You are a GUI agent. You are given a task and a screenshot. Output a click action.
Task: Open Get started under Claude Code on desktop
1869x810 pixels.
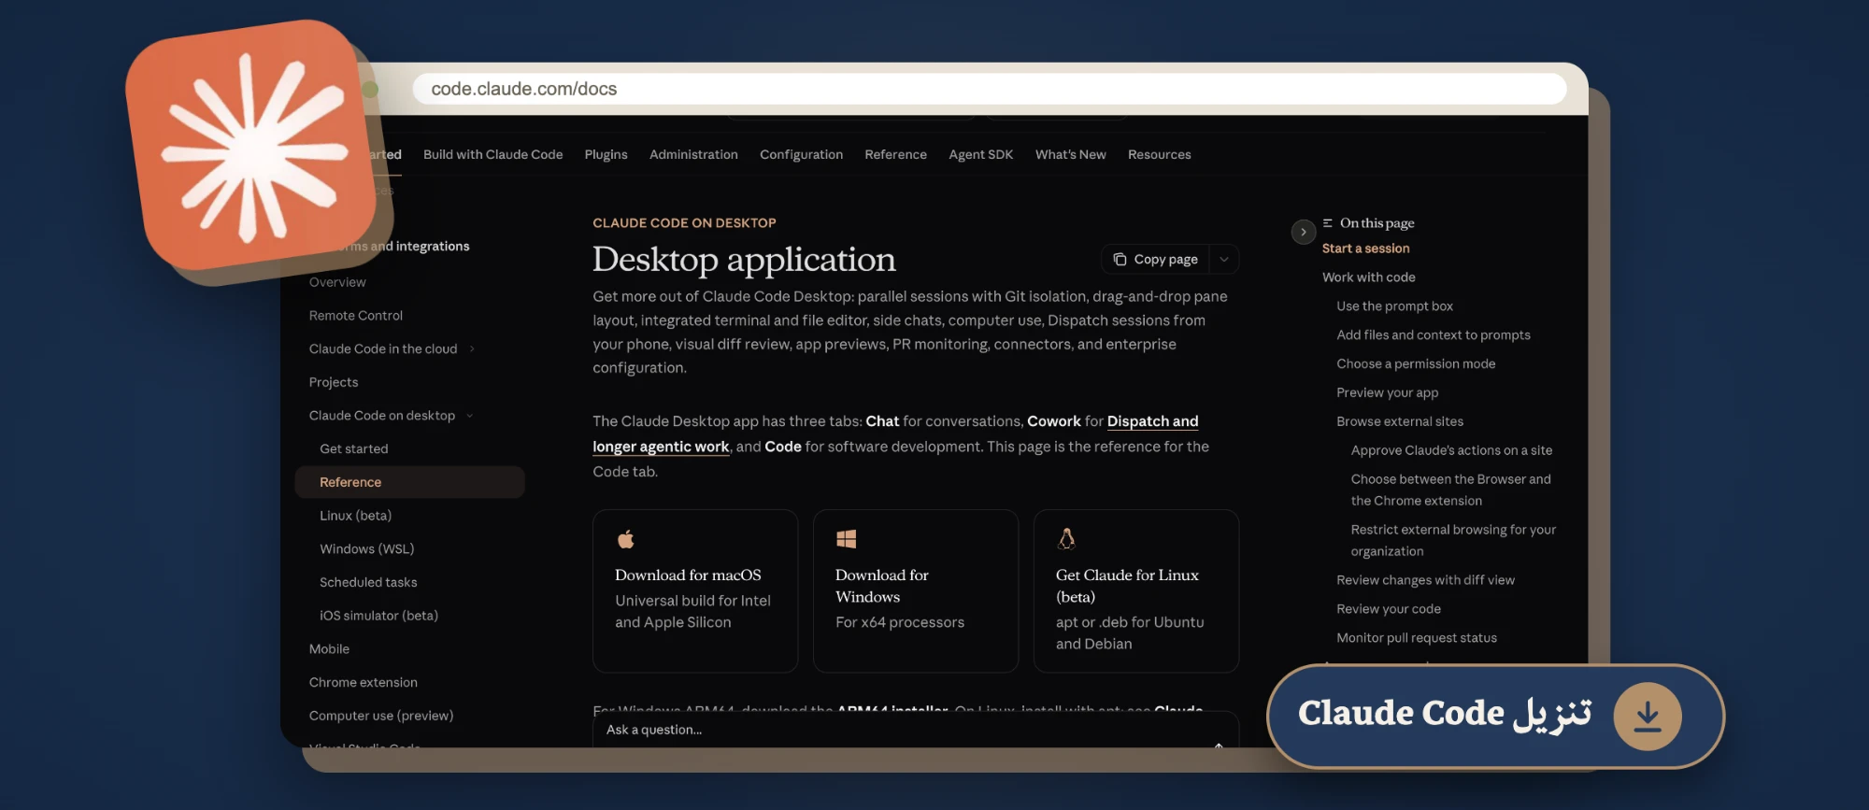point(353,448)
